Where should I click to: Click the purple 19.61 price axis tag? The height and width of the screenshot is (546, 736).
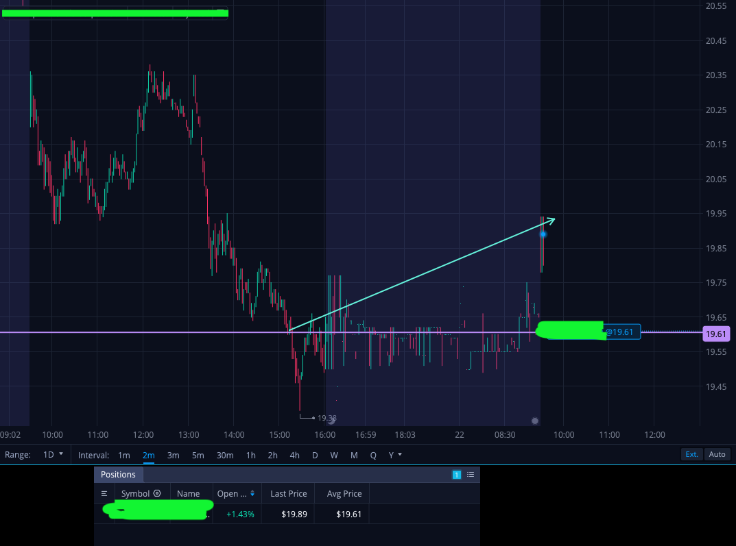point(716,334)
